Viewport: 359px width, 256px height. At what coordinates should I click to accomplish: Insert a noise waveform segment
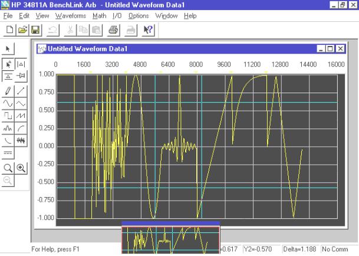click(21, 140)
